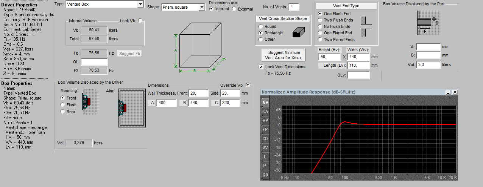Click the Total volume field
Viewport: 483px width, 187px height.
pyautogui.click(x=94, y=38)
